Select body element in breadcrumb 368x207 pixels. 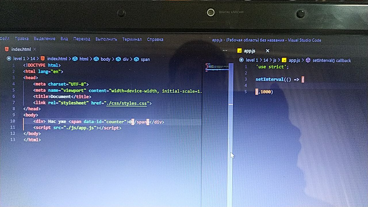(x=106, y=59)
